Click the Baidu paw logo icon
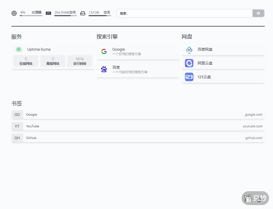The width and height of the screenshot is (273, 209). (104, 69)
